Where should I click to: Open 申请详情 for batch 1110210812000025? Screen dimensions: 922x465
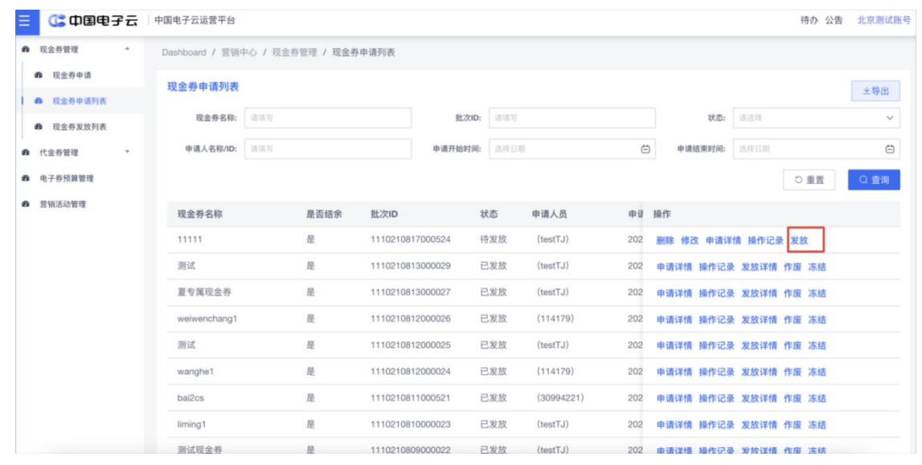[674, 346]
